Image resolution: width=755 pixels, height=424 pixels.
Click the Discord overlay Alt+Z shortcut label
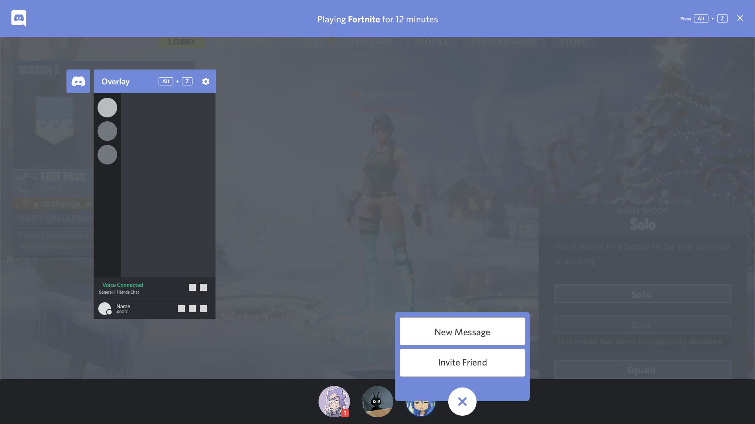175,81
